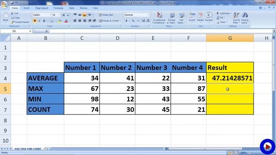The image size is (276, 155).
Task: Open text Orientation options
Action: (90, 15)
